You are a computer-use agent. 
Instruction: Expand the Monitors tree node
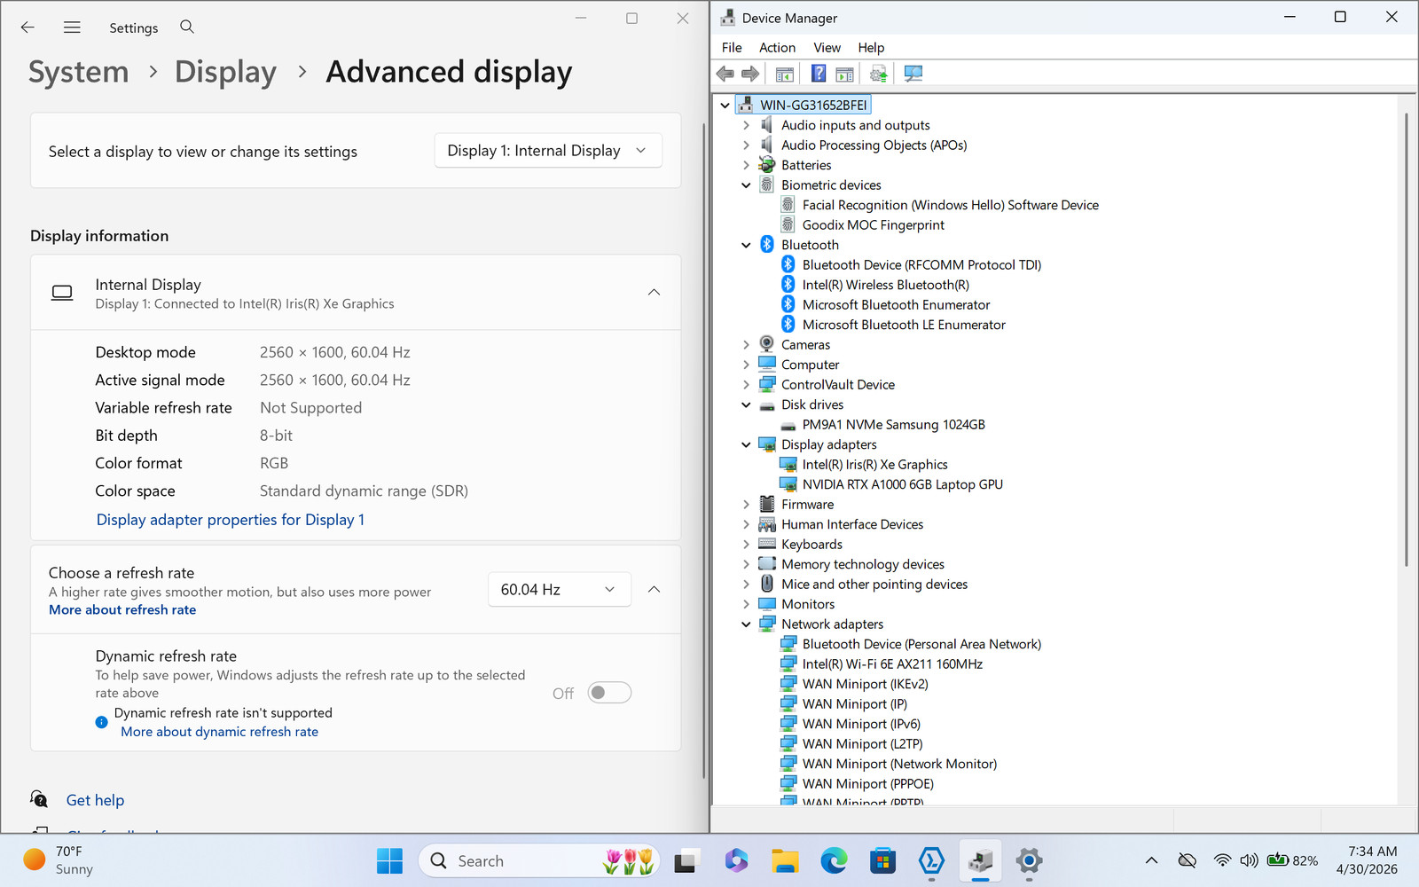(746, 604)
